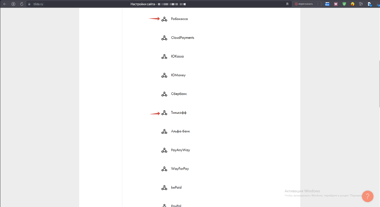Open the document check extension icon
380x207 pixels.
coord(370,4)
